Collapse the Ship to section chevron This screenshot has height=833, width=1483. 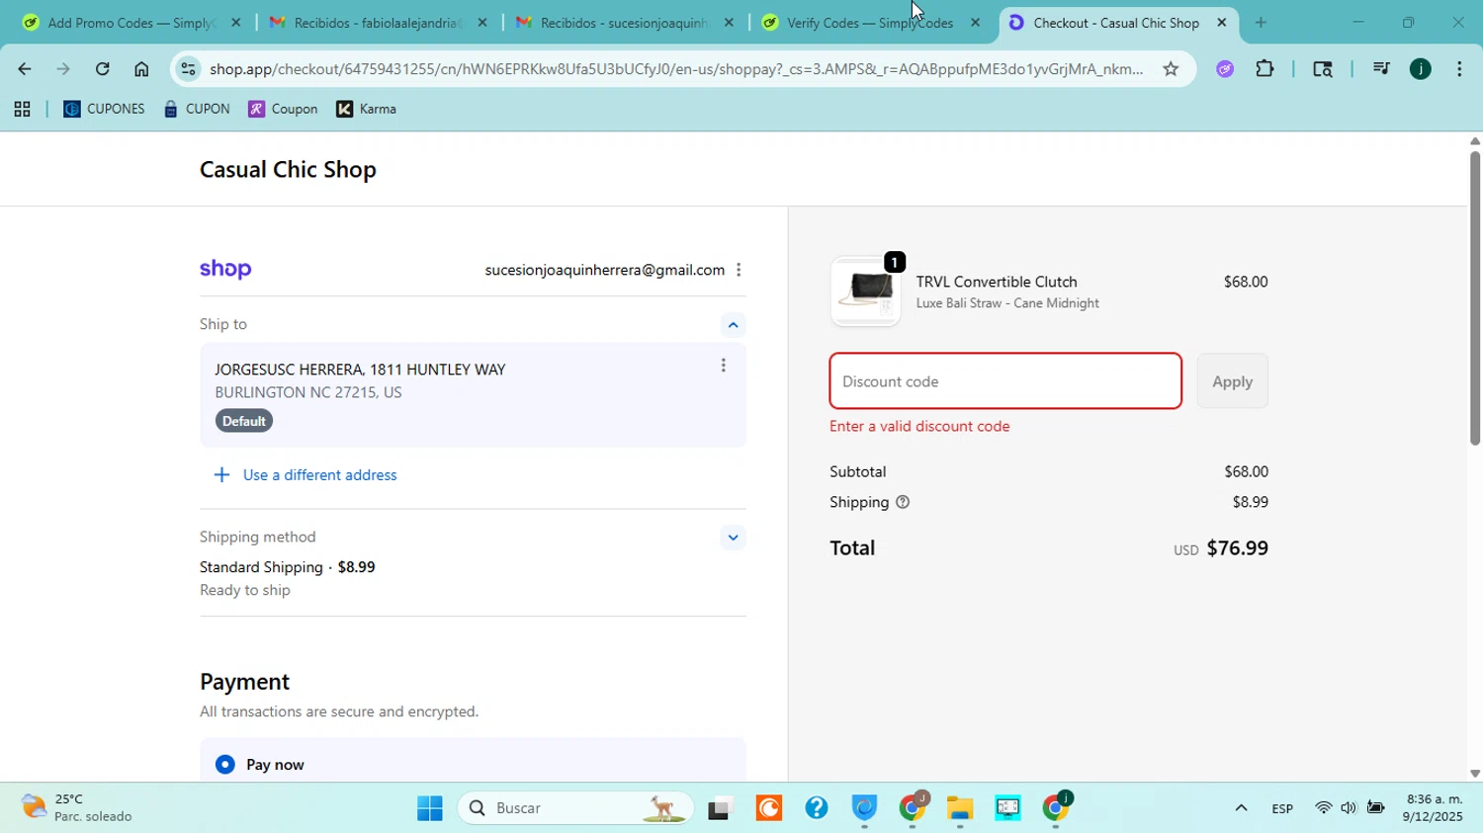click(x=733, y=325)
